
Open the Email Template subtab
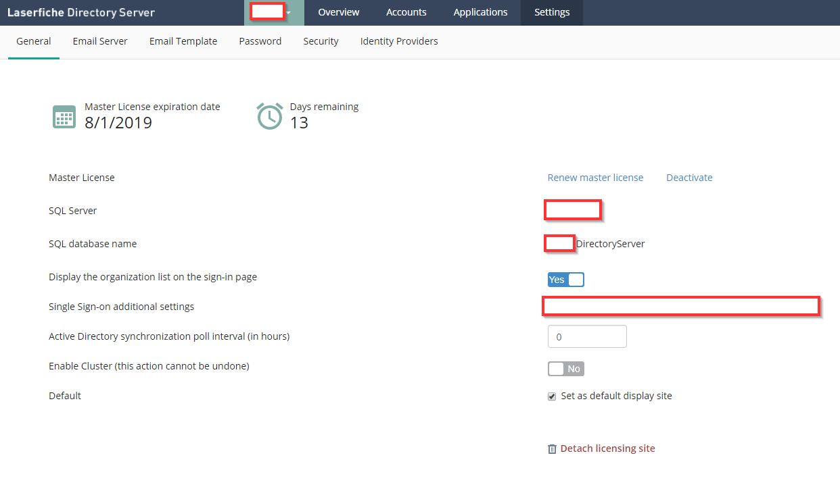tap(183, 42)
